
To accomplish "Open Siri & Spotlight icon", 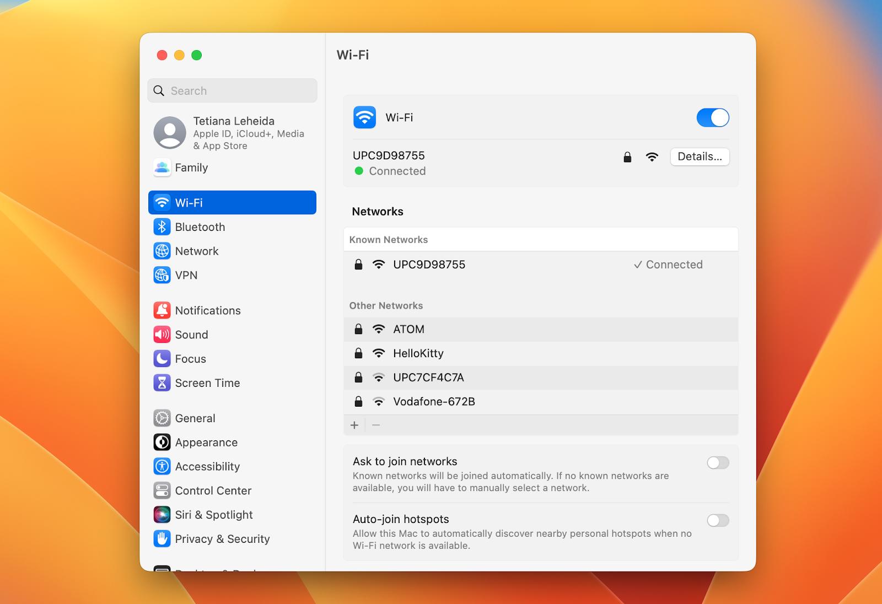I will (x=162, y=515).
